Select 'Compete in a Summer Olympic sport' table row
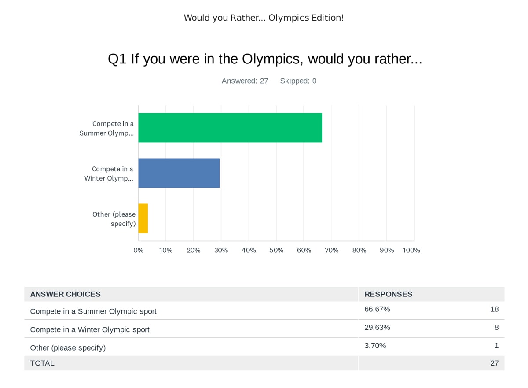The image size is (528, 388). [x=93, y=311]
